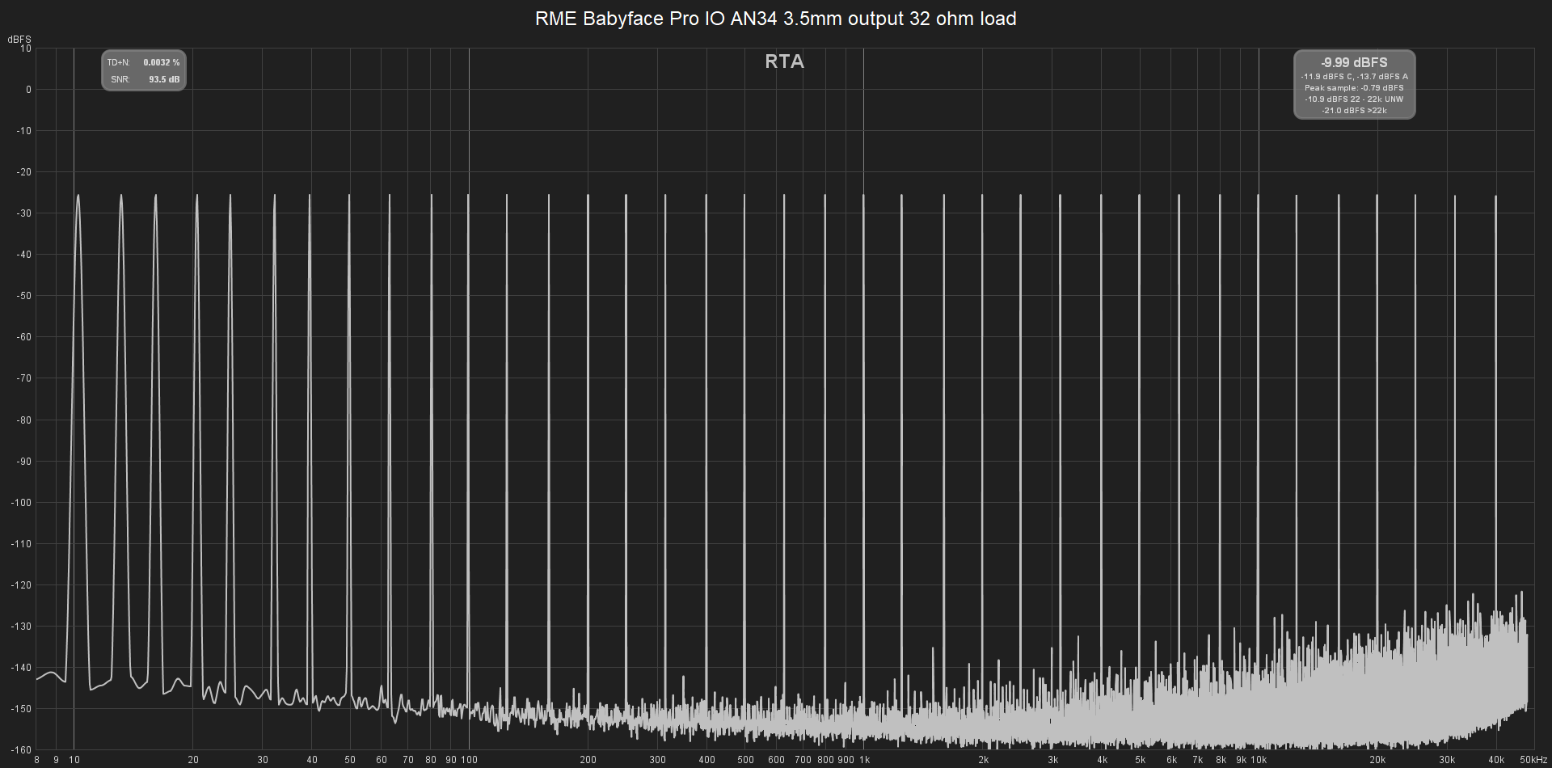The height and width of the screenshot is (768, 1552).
Task: Click the 2k label on the frequency axis
Action: tap(983, 760)
